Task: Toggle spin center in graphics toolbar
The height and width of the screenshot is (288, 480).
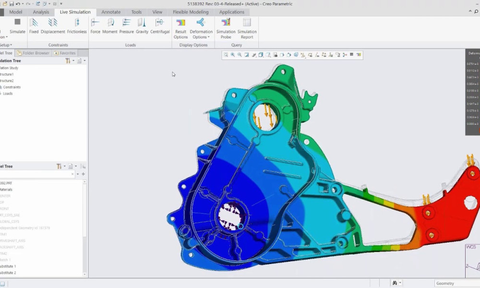Action: pos(345,55)
